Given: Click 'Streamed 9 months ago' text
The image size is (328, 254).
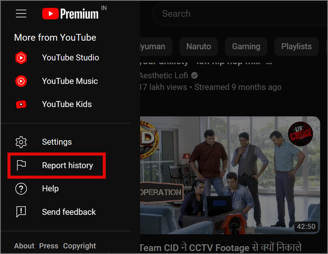Looking at the screenshot, I should point(238,87).
